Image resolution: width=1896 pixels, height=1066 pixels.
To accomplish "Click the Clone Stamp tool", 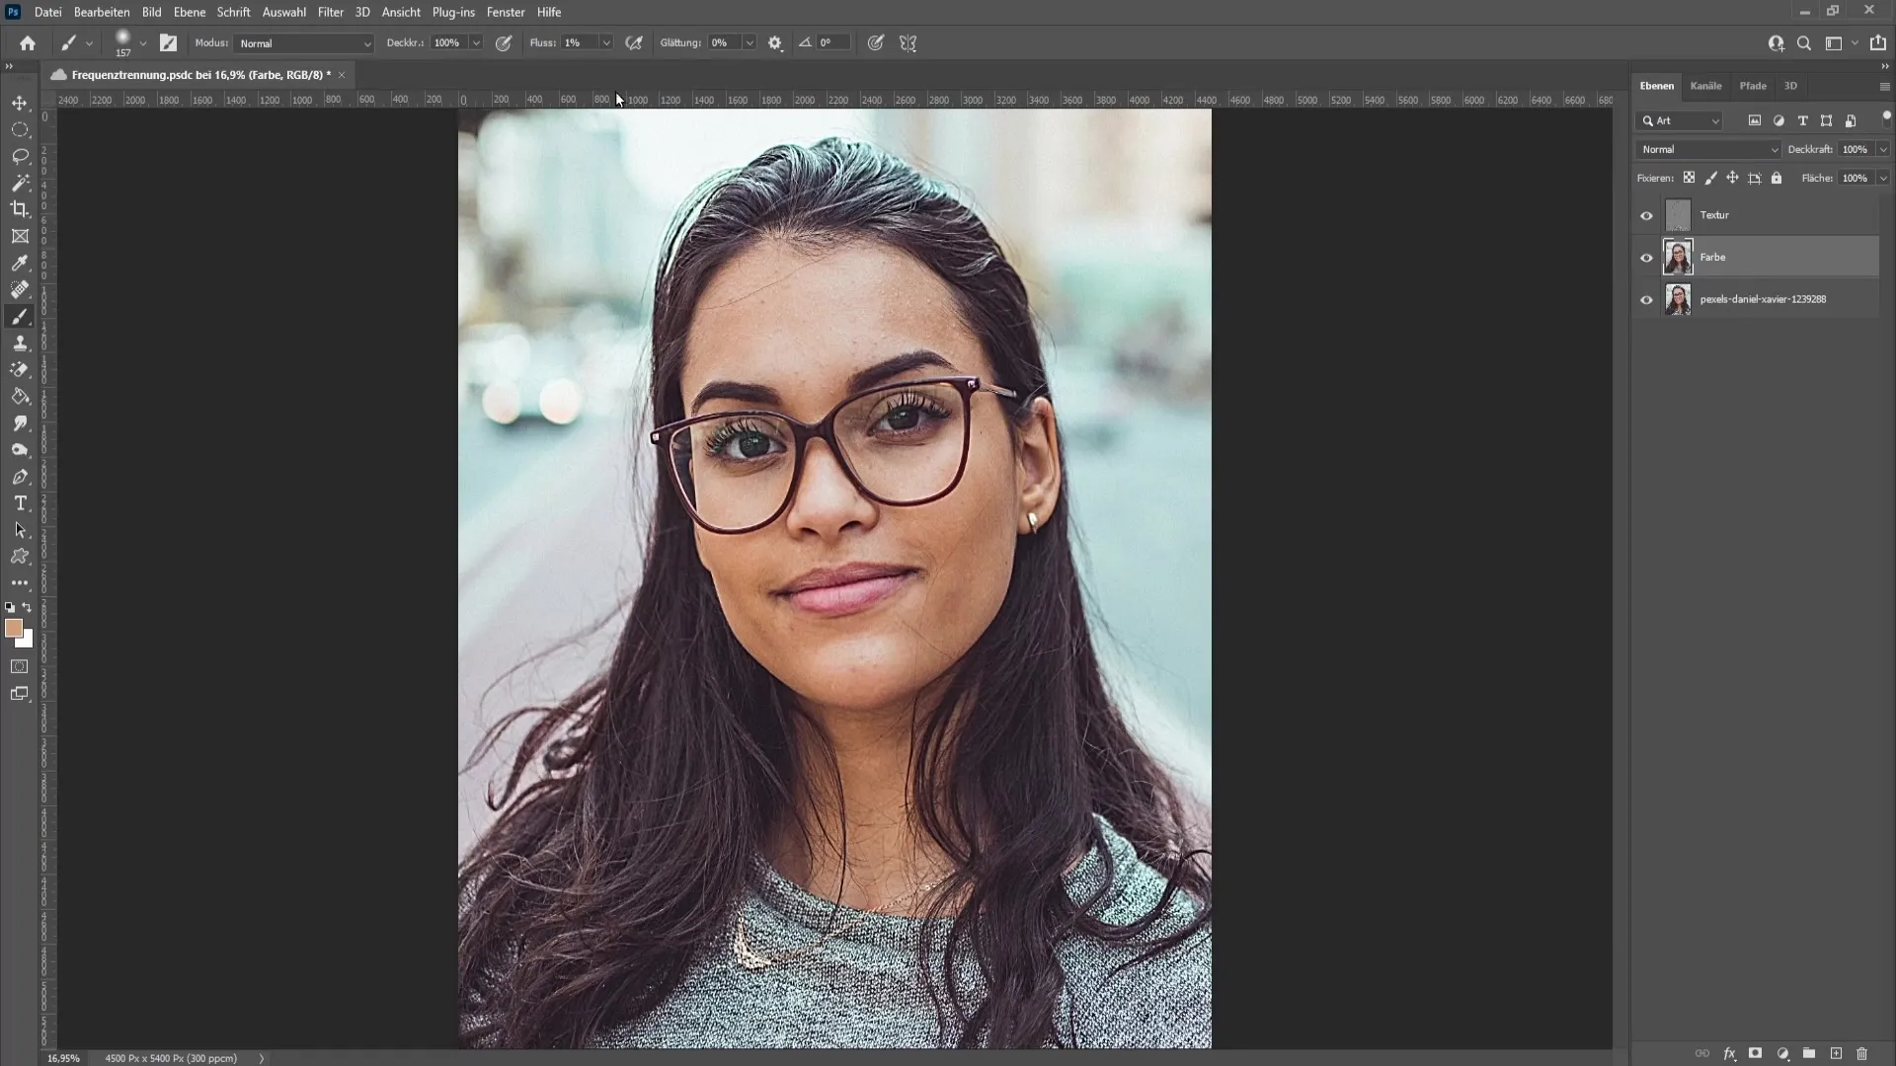I will click(x=20, y=343).
